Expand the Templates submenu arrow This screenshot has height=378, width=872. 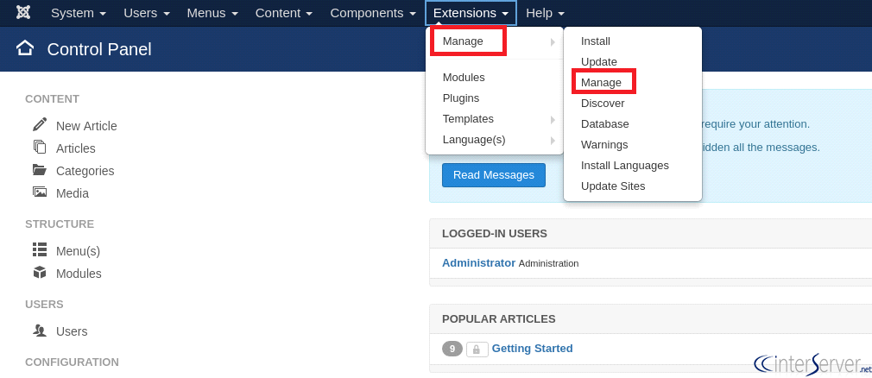click(553, 119)
